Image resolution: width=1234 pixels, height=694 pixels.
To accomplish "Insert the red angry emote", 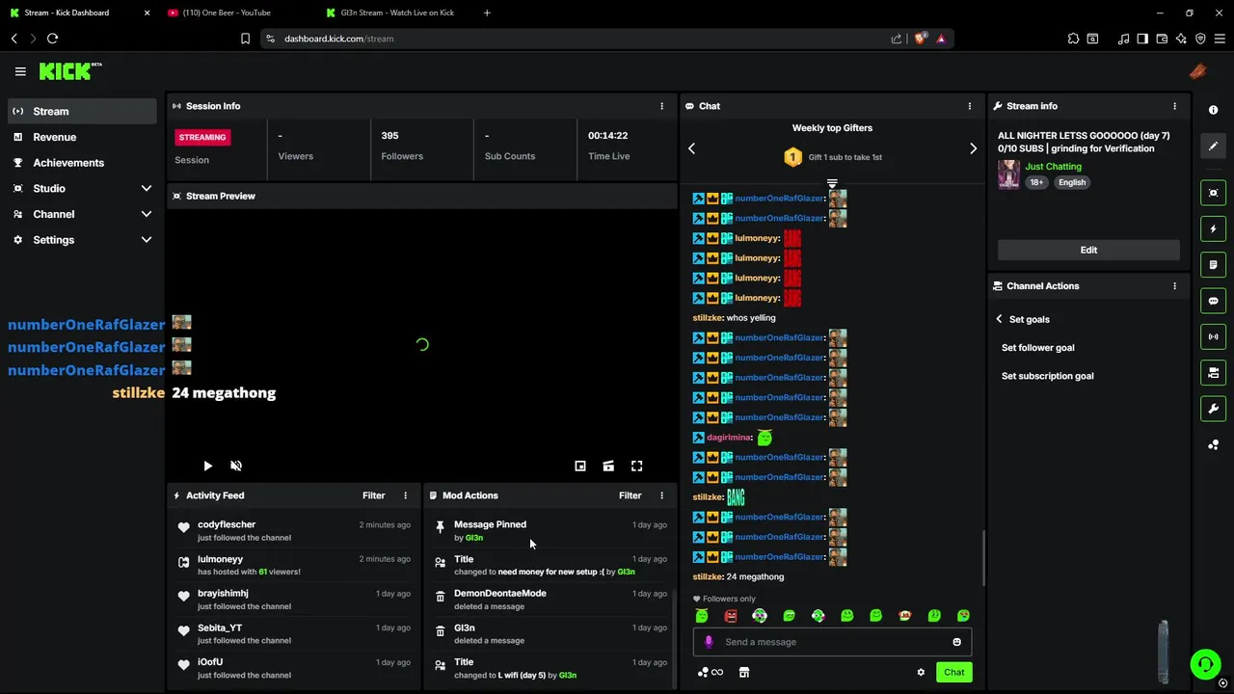I will point(731,615).
